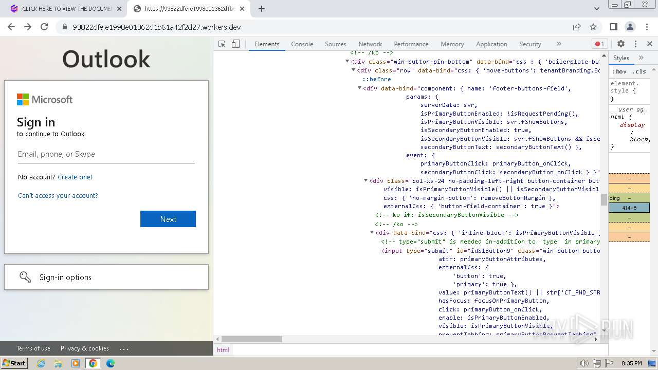Viewport: 658px width, 370px height.
Task: Open the Terms of use link
Action: (x=33, y=348)
